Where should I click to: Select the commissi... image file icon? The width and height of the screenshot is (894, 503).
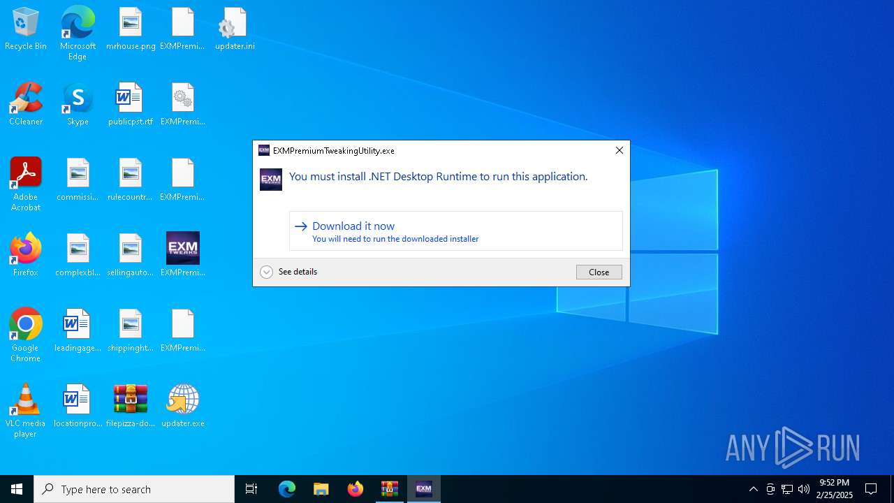coord(78,180)
